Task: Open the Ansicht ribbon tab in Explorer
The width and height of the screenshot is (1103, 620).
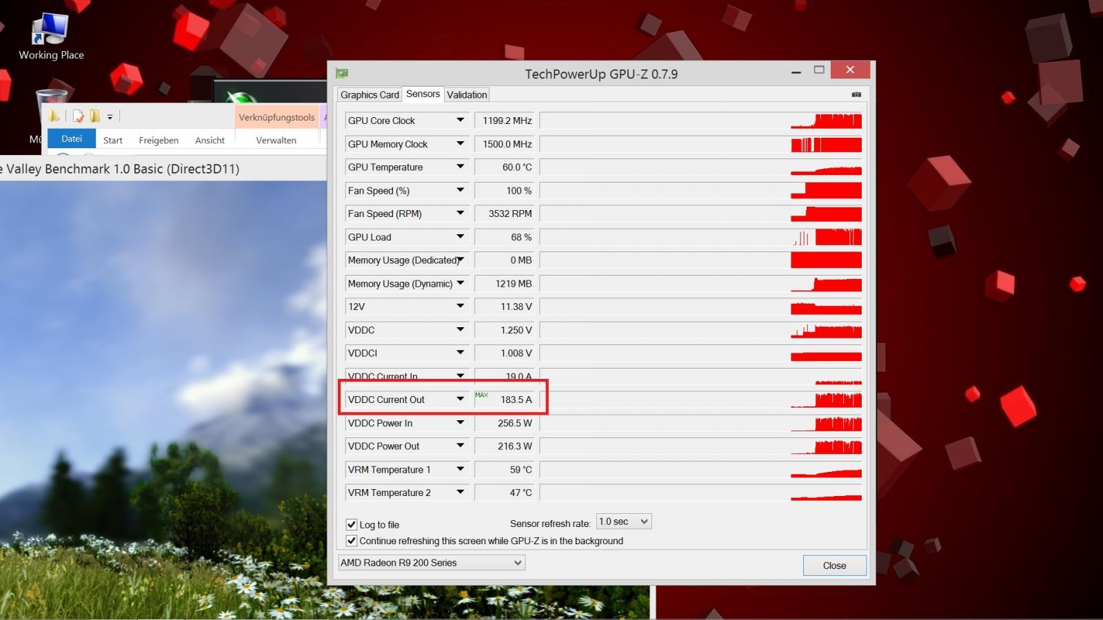Action: pyautogui.click(x=210, y=140)
